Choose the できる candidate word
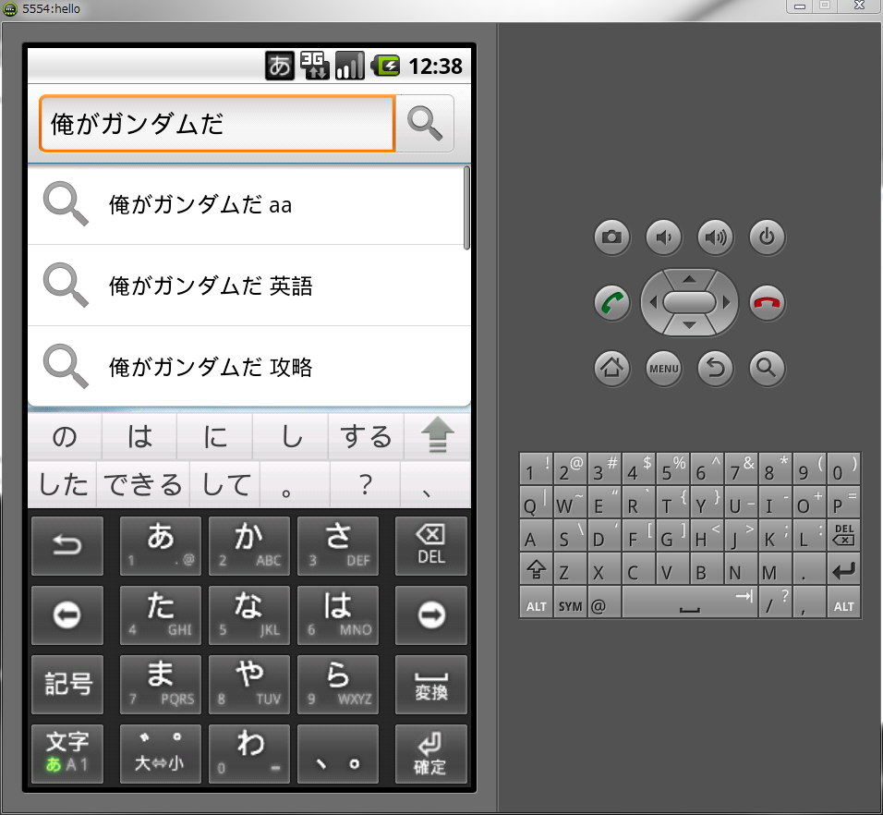883x815 pixels. pyautogui.click(x=143, y=485)
